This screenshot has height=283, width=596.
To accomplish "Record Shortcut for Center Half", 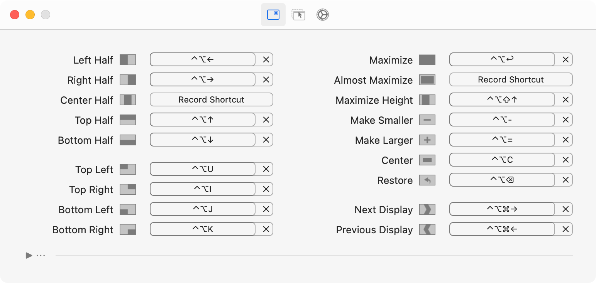I will 211,99.
